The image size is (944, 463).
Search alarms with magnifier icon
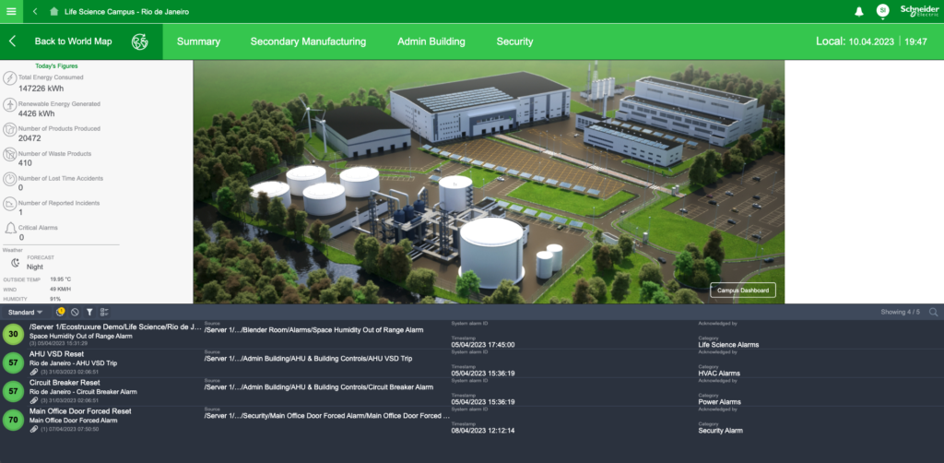[933, 312]
